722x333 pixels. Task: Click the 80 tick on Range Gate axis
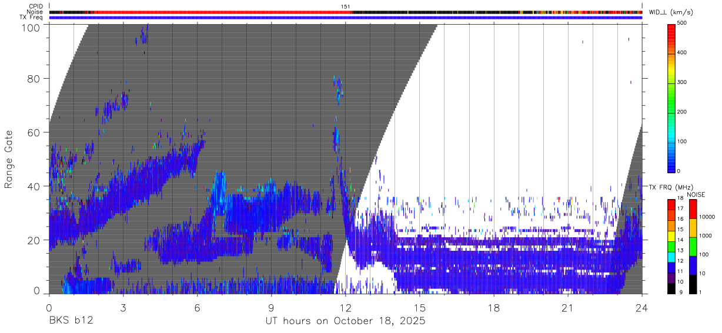(x=34, y=79)
